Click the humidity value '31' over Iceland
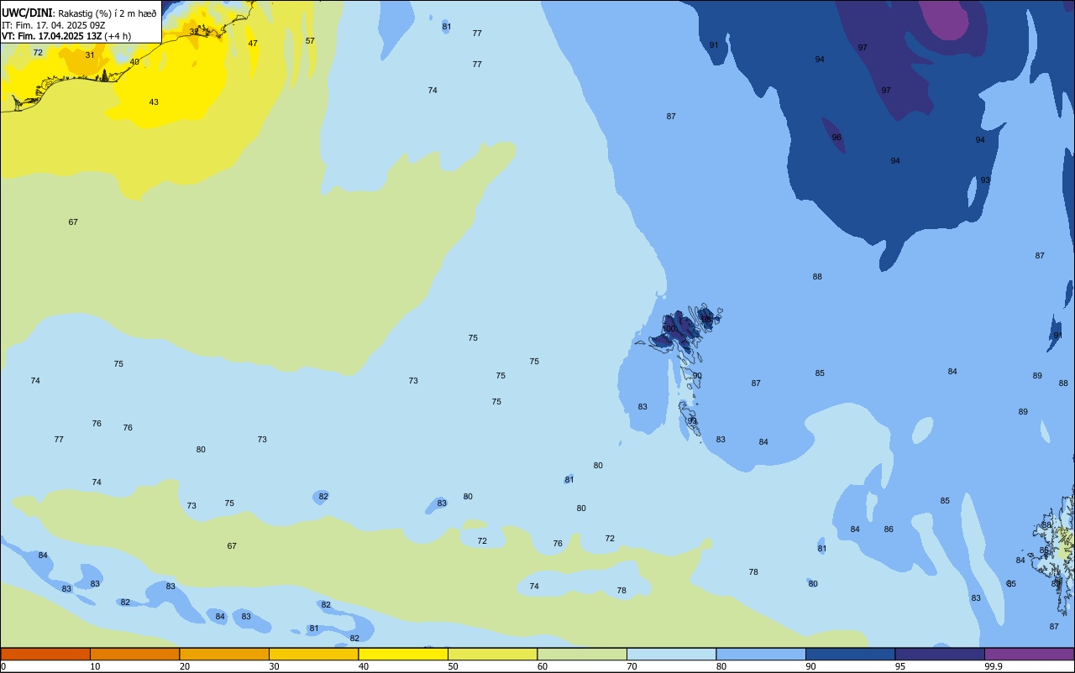 pos(90,55)
